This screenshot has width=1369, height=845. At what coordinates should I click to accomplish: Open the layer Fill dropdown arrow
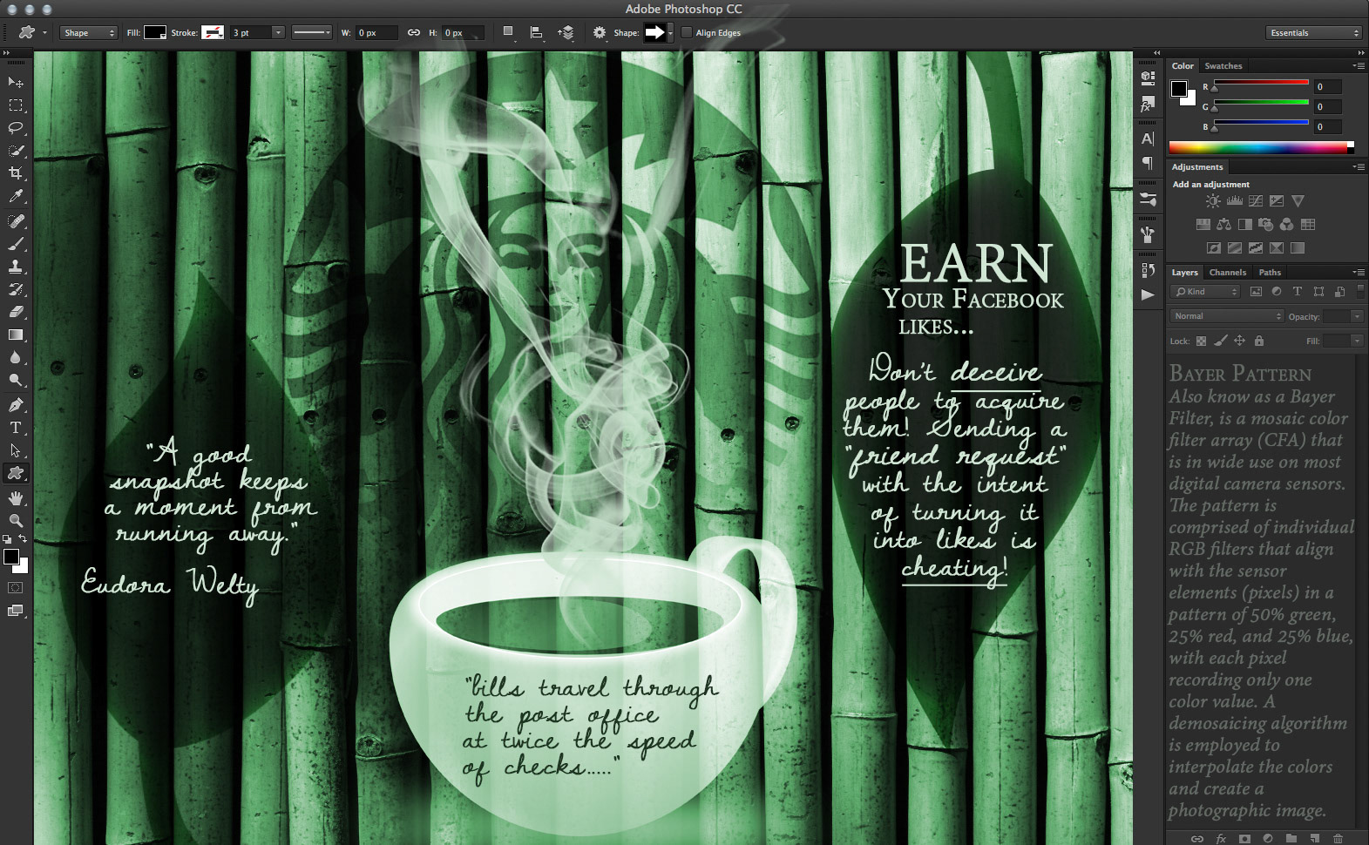pos(1357,341)
